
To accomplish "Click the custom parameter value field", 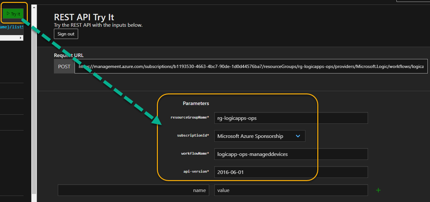I will click(291, 190).
